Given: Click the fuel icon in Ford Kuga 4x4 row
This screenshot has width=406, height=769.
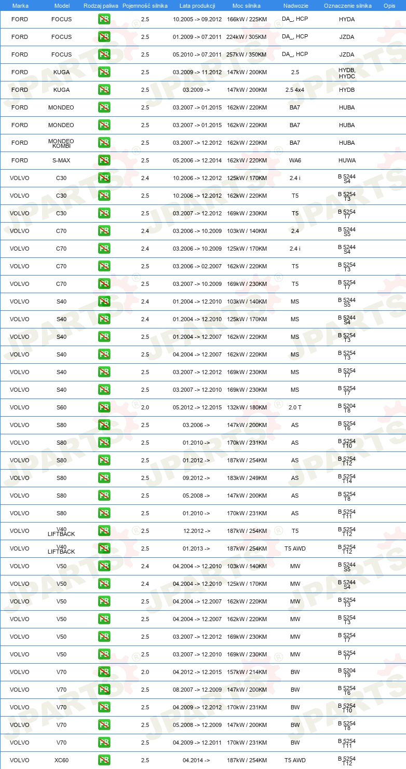Looking at the screenshot, I should (104, 90).
